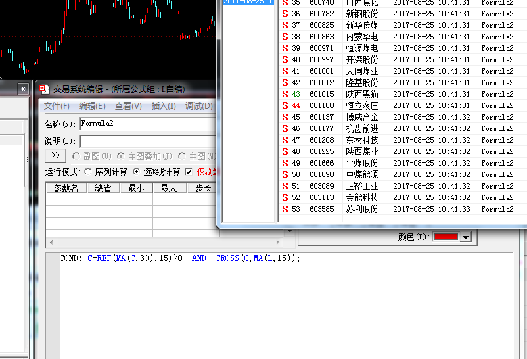
Task: Click the parameter table right scroll arrow
Action: tap(278, 242)
